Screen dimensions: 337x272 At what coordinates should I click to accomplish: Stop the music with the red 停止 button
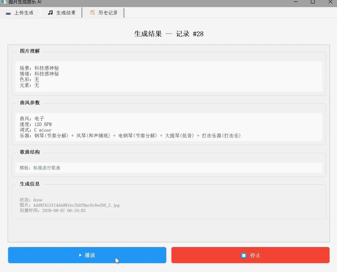click(x=251, y=255)
